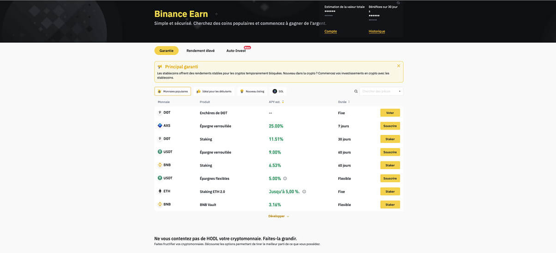The image size is (556, 253).
Task: Expand the list with Développer
Action: coord(279,216)
